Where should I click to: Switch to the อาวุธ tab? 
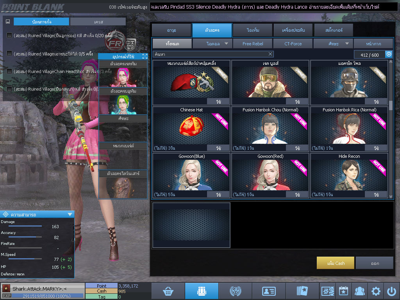click(x=171, y=30)
